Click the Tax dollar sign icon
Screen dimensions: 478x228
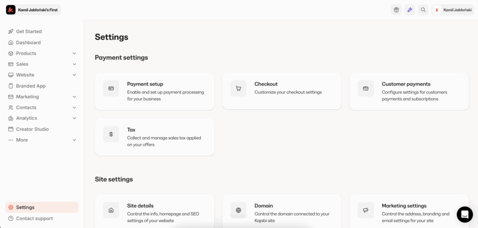coord(111,134)
